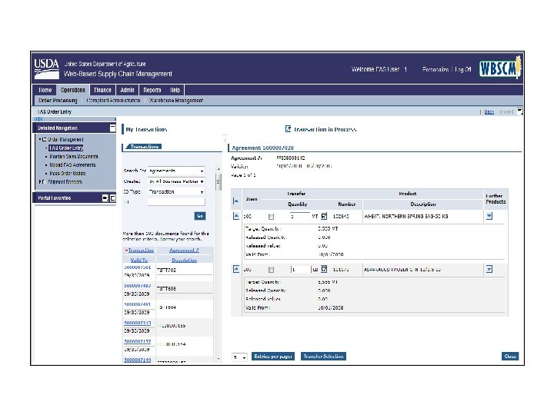
Task: Click scrollbar down arrow in transactions list
Action: (x=219, y=359)
